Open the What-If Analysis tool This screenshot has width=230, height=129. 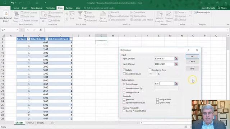coord(160,17)
